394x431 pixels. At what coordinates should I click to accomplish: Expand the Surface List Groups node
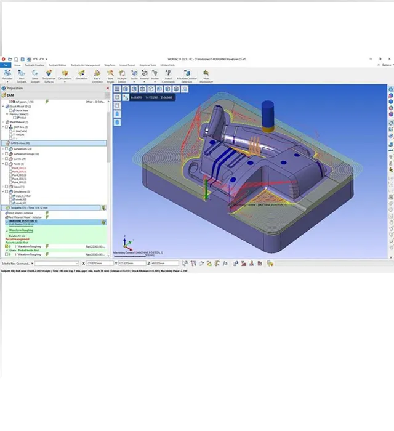pos(3,154)
